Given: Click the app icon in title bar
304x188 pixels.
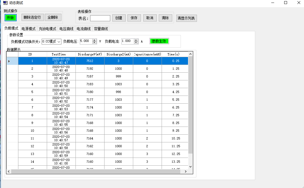Looking at the screenshot, I should 5,3.
